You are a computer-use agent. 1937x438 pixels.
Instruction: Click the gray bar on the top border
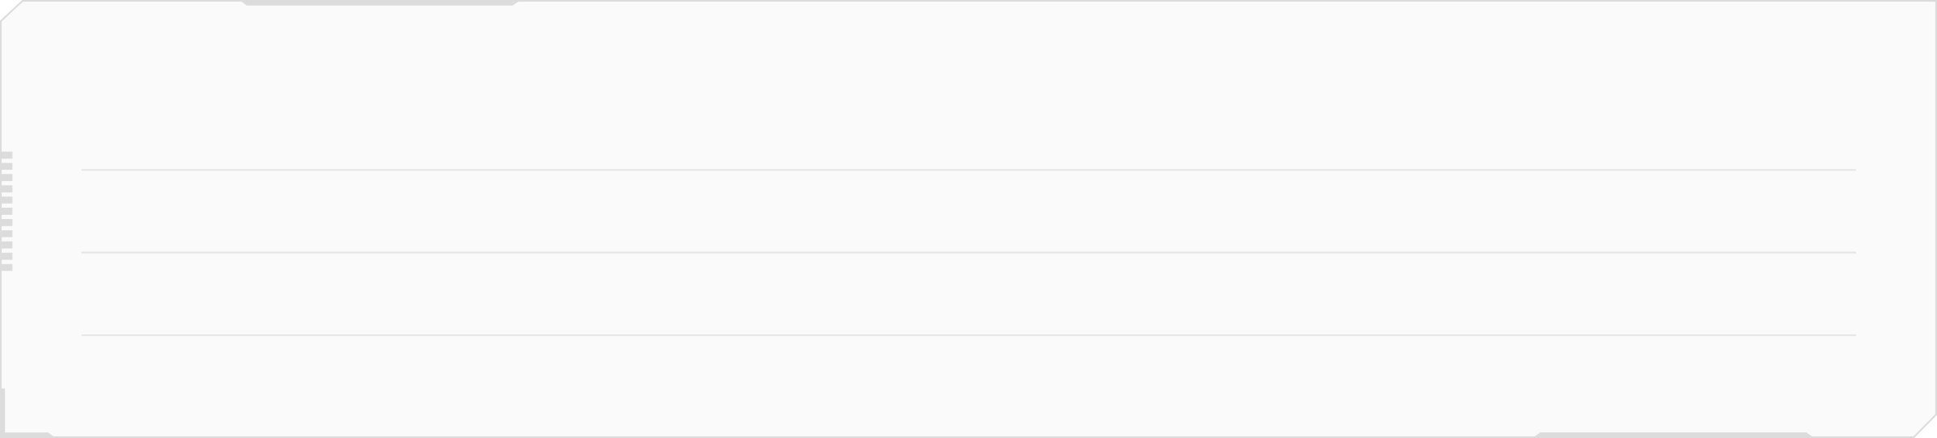click(x=379, y=3)
